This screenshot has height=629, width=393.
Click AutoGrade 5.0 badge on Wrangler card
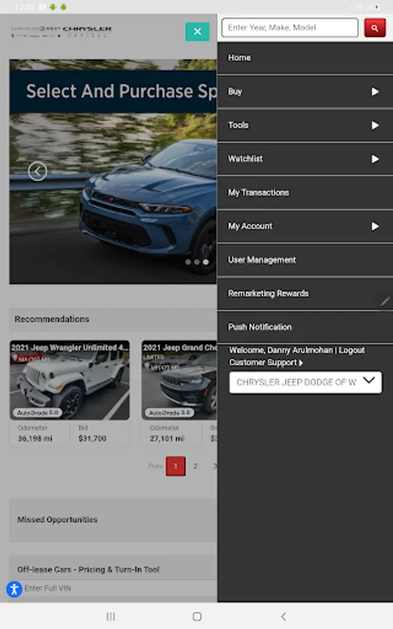(37, 412)
